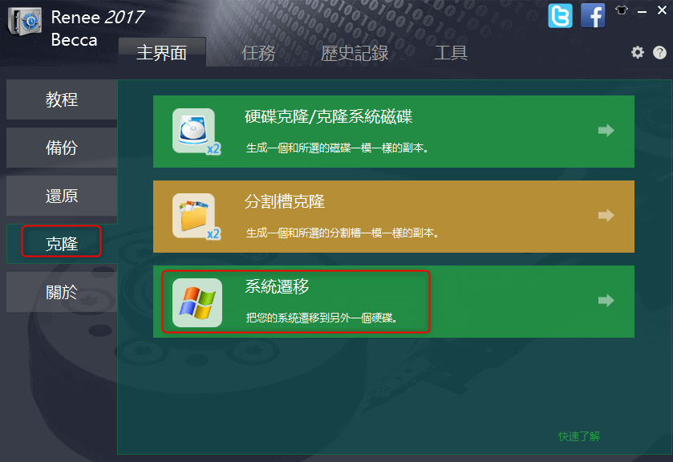Select 教程 in the sidebar

[x=62, y=99]
